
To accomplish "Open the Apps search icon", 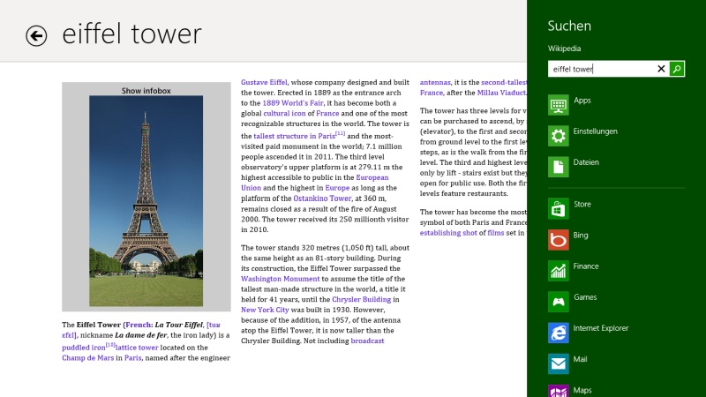I will click(x=559, y=105).
